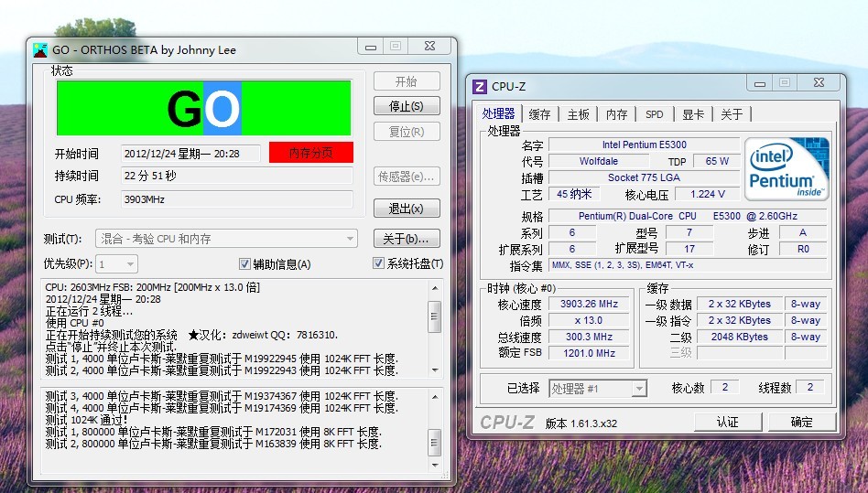Minimize the CPU-Z window
Viewport: 868px width, 493px height.
760,83
